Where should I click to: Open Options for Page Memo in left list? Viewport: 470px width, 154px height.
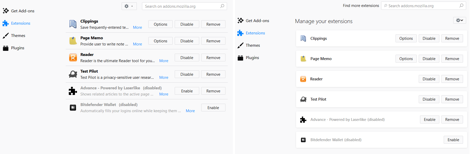point(161,41)
